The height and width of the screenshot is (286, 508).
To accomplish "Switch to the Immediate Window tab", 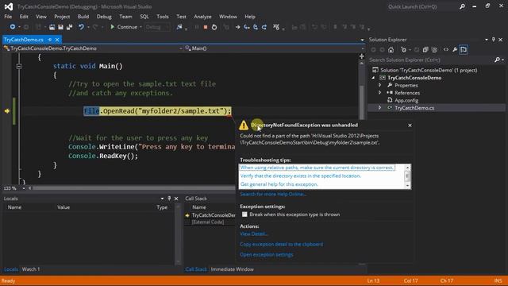I will (x=232, y=269).
